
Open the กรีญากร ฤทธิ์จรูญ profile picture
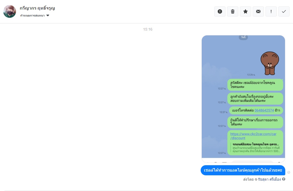[x=10, y=11]
